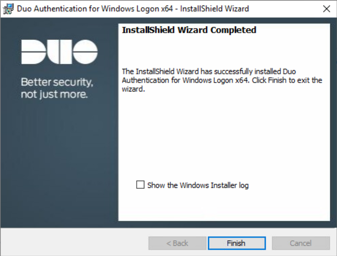Click the "Better security, not just more." tagline

click(57, 88)
